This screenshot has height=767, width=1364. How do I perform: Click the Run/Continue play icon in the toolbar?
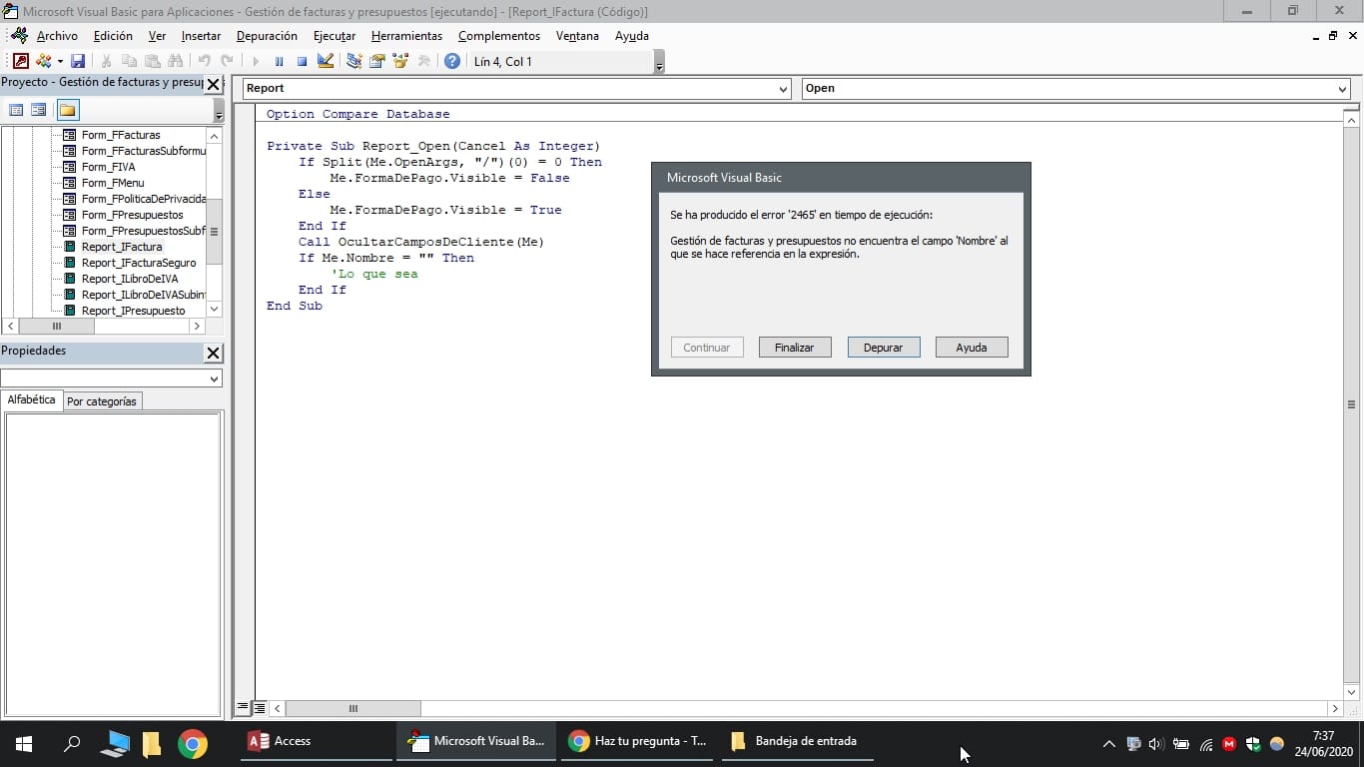(256, 61)
